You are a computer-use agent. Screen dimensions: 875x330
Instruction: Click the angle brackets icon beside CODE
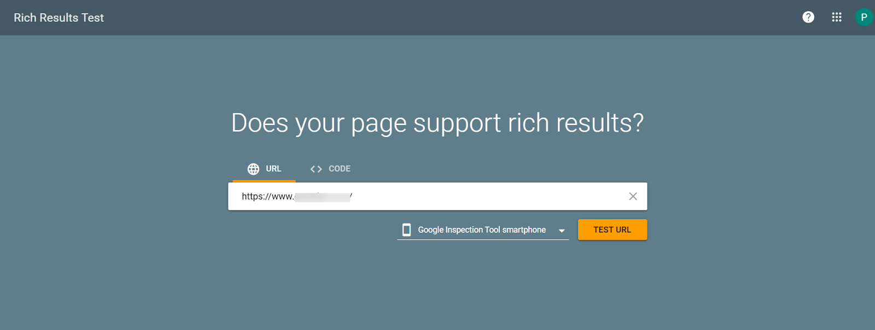[316, 169]
